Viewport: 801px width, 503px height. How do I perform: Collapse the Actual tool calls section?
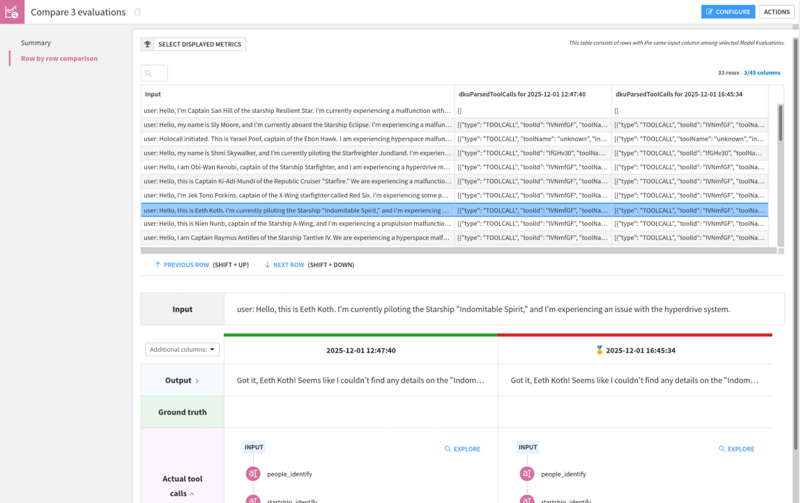[x=192, y=494]
